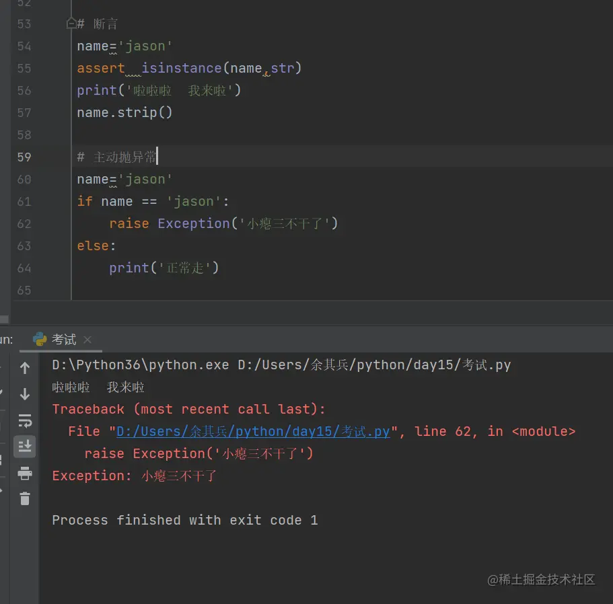Click the Print icon in the run toolbar

pyautogui.click(x=25, y=473)
